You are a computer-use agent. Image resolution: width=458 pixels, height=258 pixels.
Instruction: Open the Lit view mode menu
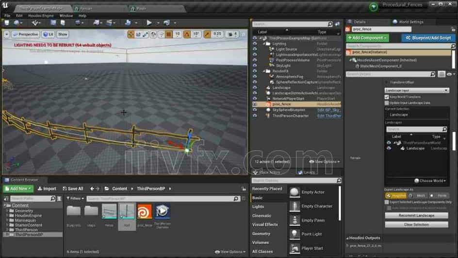(x=48, y=34)
